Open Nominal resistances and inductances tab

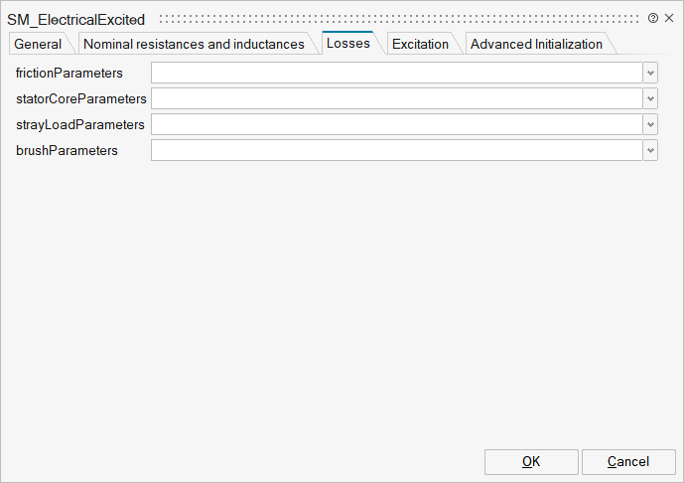click(194, 44)
